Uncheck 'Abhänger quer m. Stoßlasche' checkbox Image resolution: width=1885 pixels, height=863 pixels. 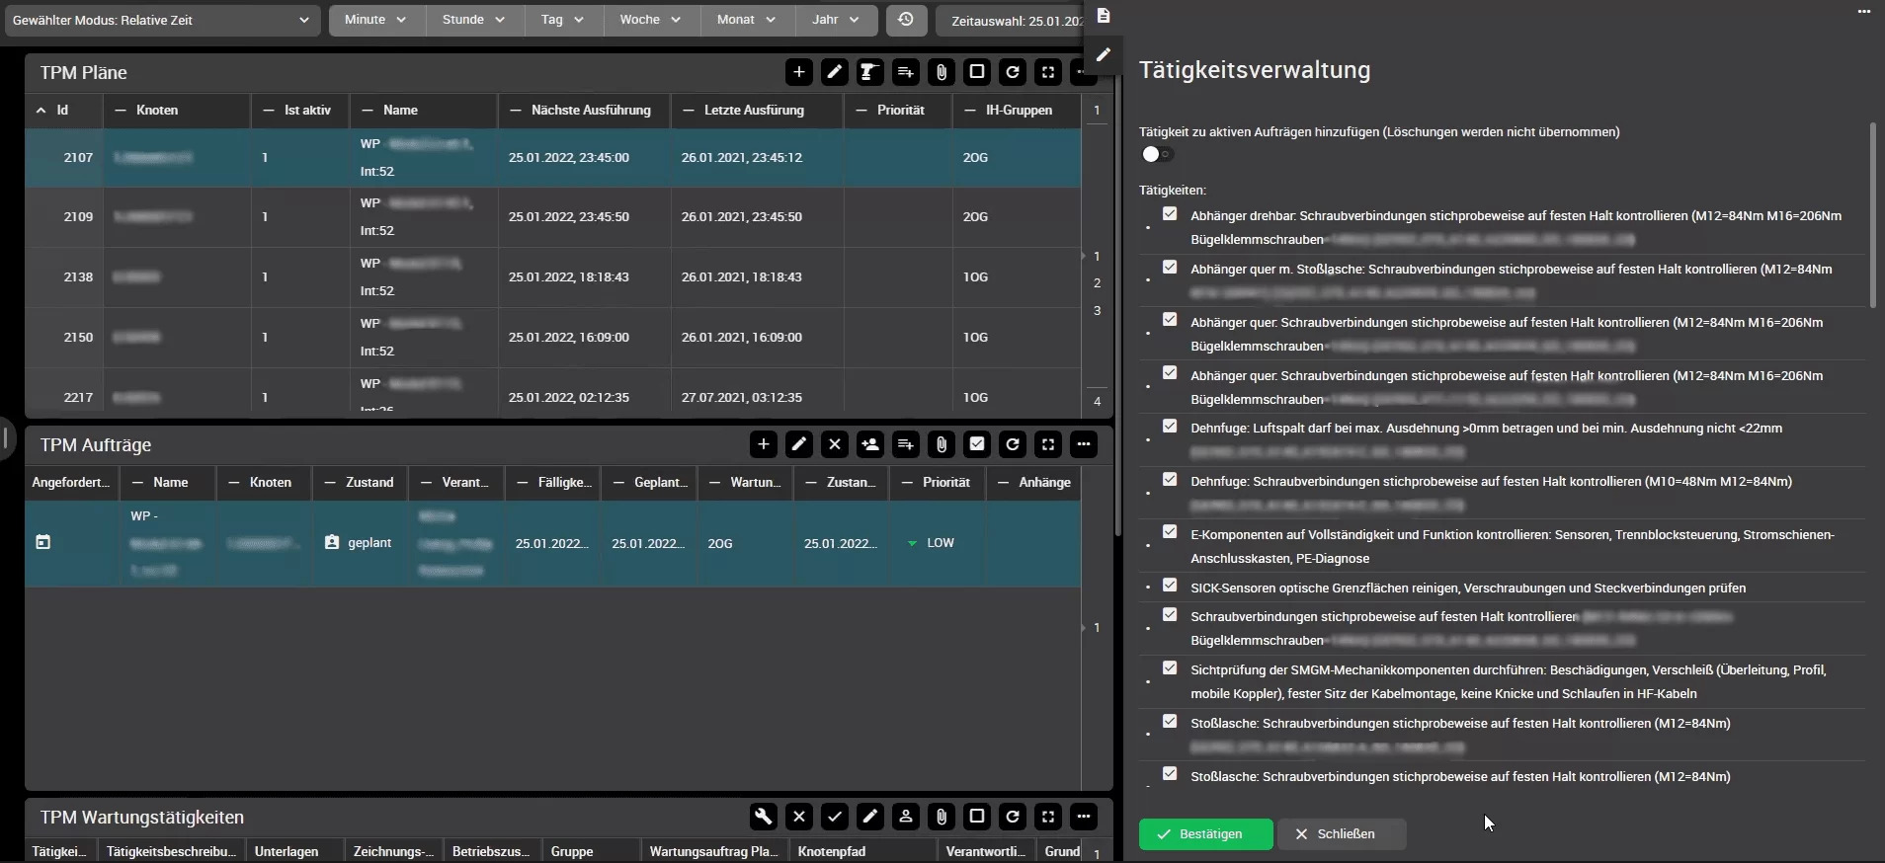coord(1170,268)
